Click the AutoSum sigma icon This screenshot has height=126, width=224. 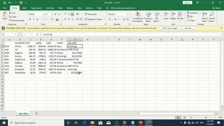click(x=188, y=13)
